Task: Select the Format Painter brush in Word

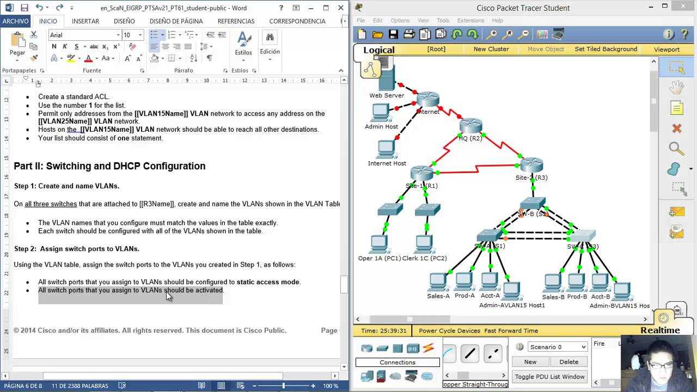Action: pyautogui.click(x=34, y=58)
